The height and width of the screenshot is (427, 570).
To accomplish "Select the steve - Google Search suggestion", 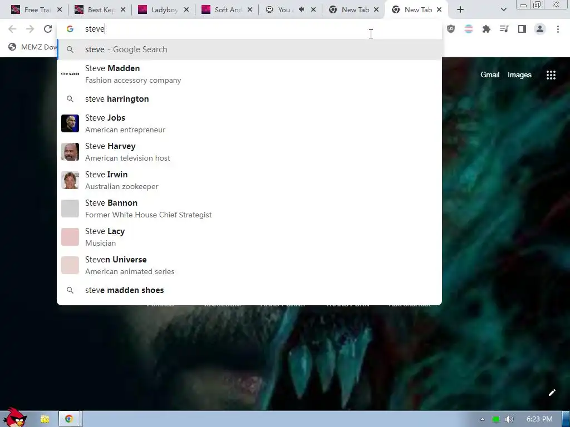I will (249, 49).
